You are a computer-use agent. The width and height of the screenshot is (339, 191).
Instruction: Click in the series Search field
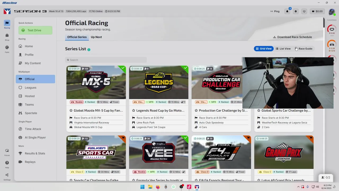tap(106, 60)
